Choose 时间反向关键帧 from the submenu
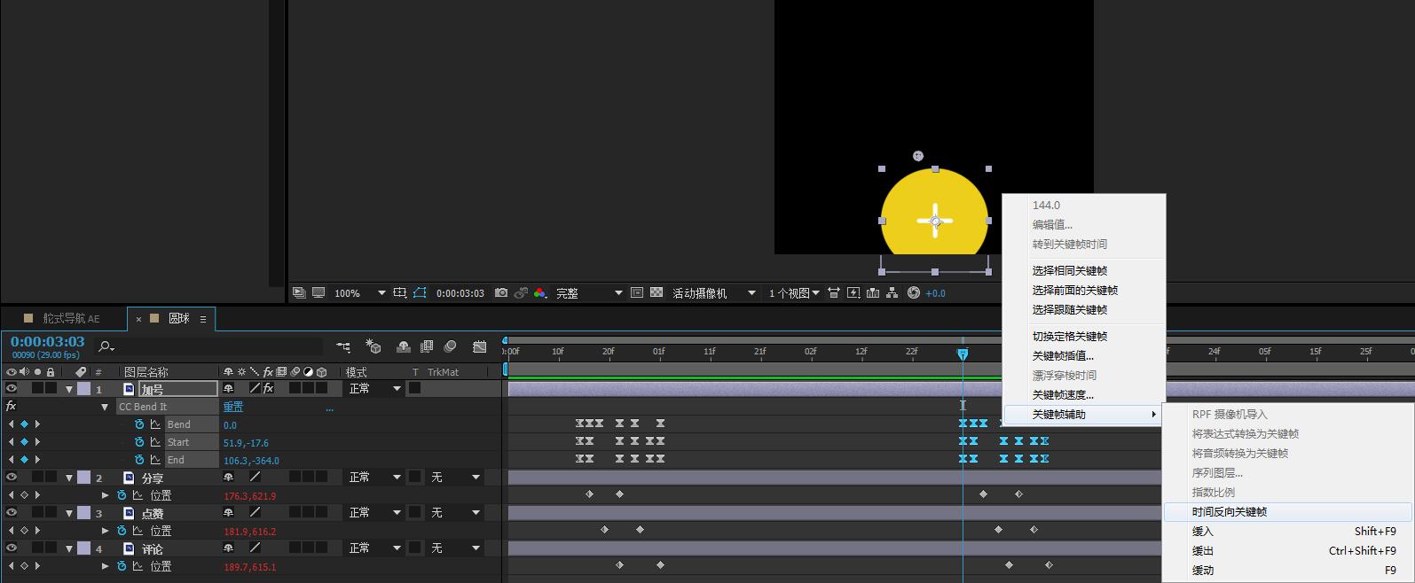 coord(1230,512)
